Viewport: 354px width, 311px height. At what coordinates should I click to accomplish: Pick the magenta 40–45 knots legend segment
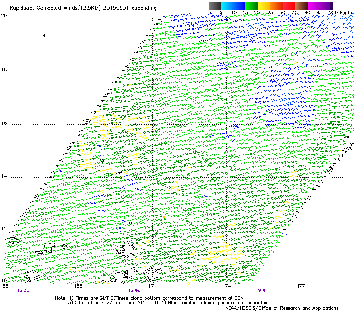click(x=314, y=6)
